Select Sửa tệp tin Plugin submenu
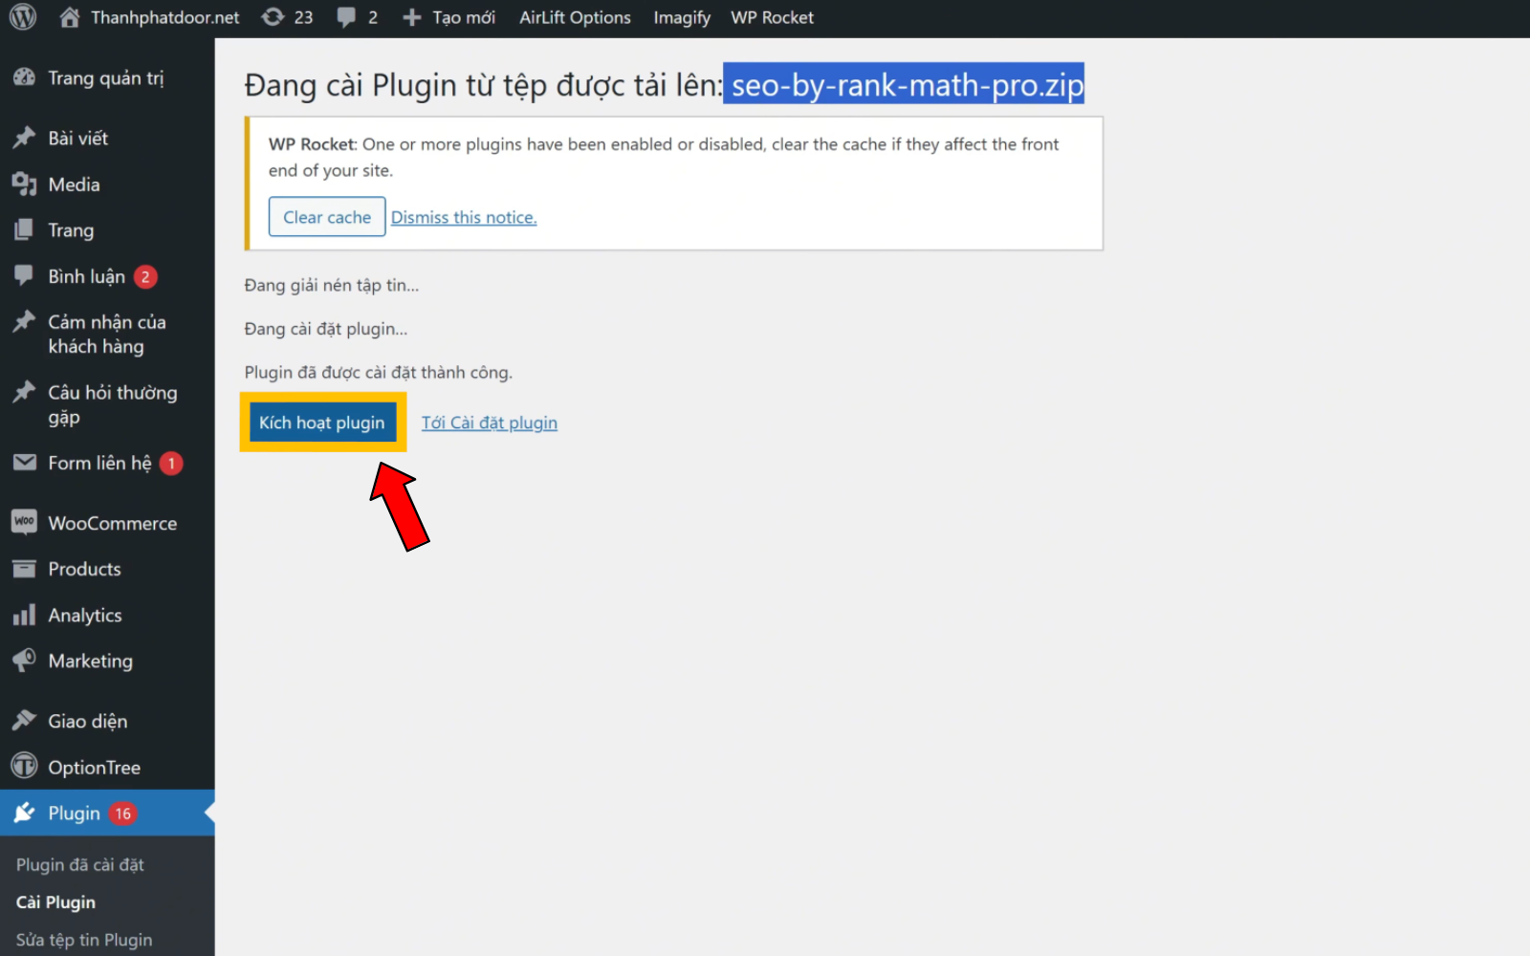 (x=84, y=939)
